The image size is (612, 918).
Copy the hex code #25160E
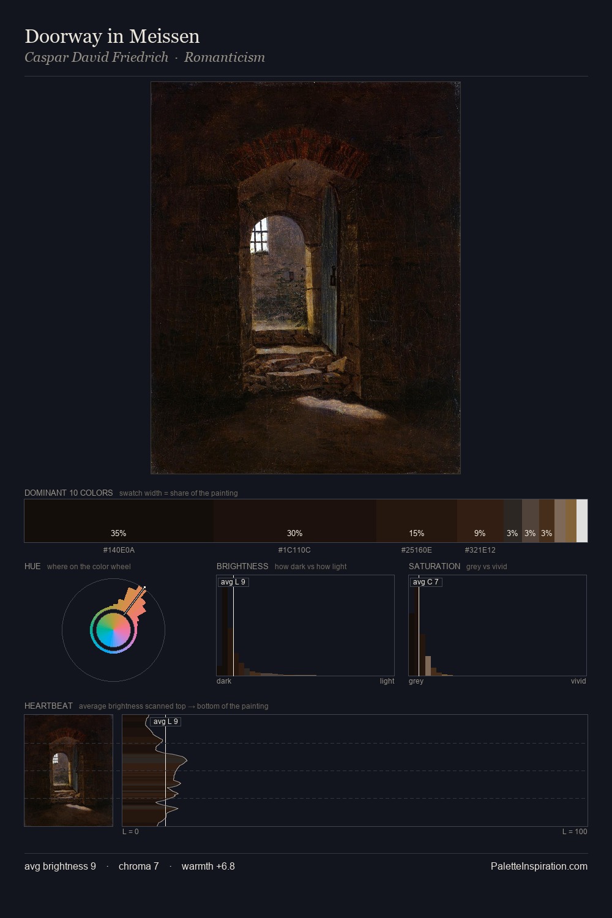click(x=417, y=550)
